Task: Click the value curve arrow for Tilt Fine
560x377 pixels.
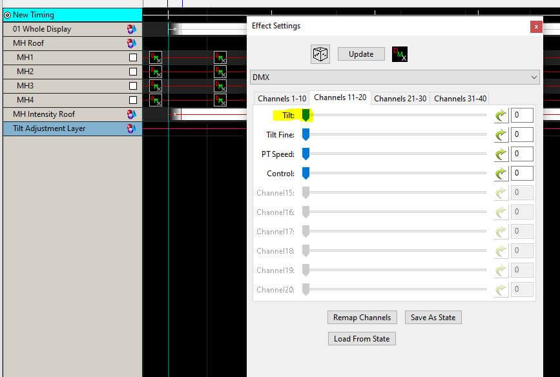Action: point(501,135)
